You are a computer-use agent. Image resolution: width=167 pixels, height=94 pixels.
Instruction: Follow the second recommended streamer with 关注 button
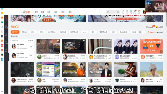(x=31, y=56)
